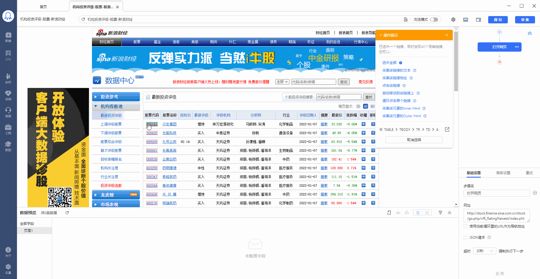This screenshot has width=540, height=279.
Task: Open the 重试 tab
Action: (529, 173)
